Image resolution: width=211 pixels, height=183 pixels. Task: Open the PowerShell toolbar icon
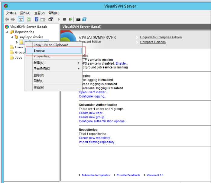pyautogui.click(x=84, y=20)
